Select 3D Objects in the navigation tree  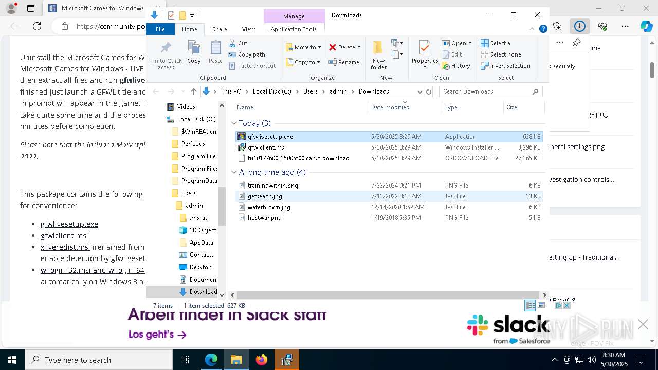(x=197, y=230)
